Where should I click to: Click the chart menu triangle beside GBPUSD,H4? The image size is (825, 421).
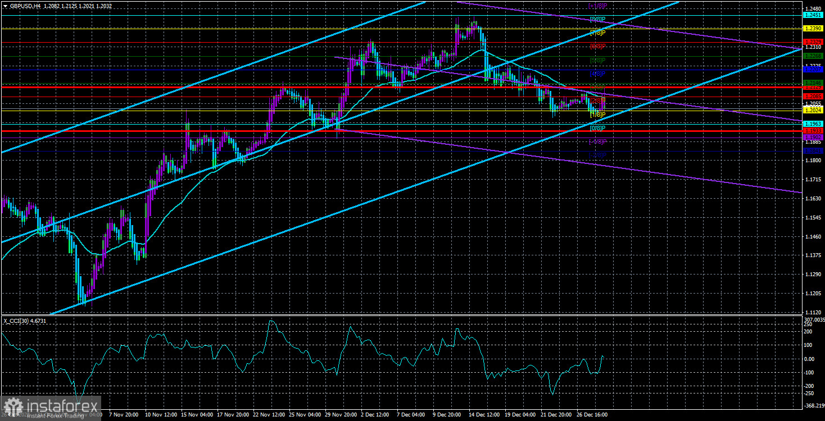click(x=5, y=6)
